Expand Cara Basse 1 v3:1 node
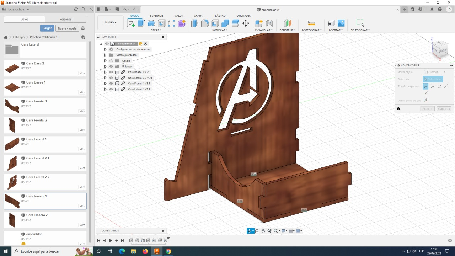Viewport: 455px width, 256px height. tap(105, 72)
